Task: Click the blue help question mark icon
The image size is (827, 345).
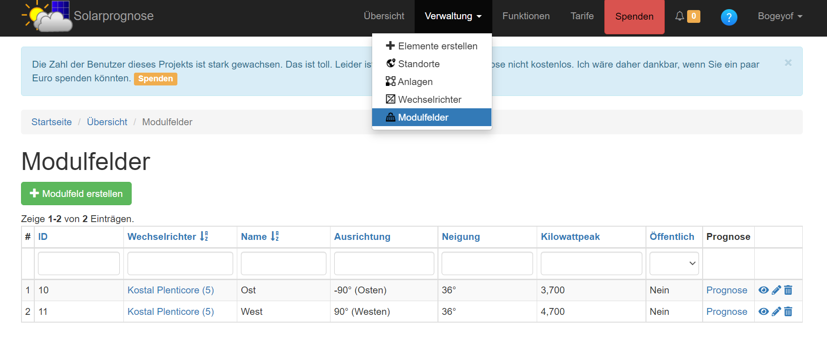Action: coord(729,17)
